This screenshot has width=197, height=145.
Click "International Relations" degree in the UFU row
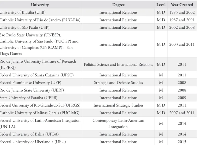point(119,142)
